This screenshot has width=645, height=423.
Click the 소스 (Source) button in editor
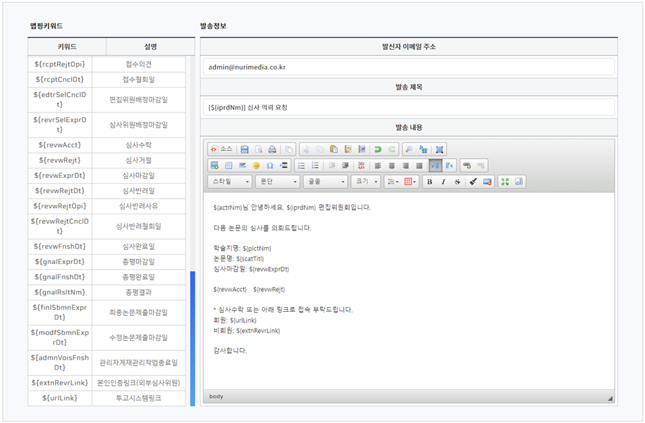222,150
